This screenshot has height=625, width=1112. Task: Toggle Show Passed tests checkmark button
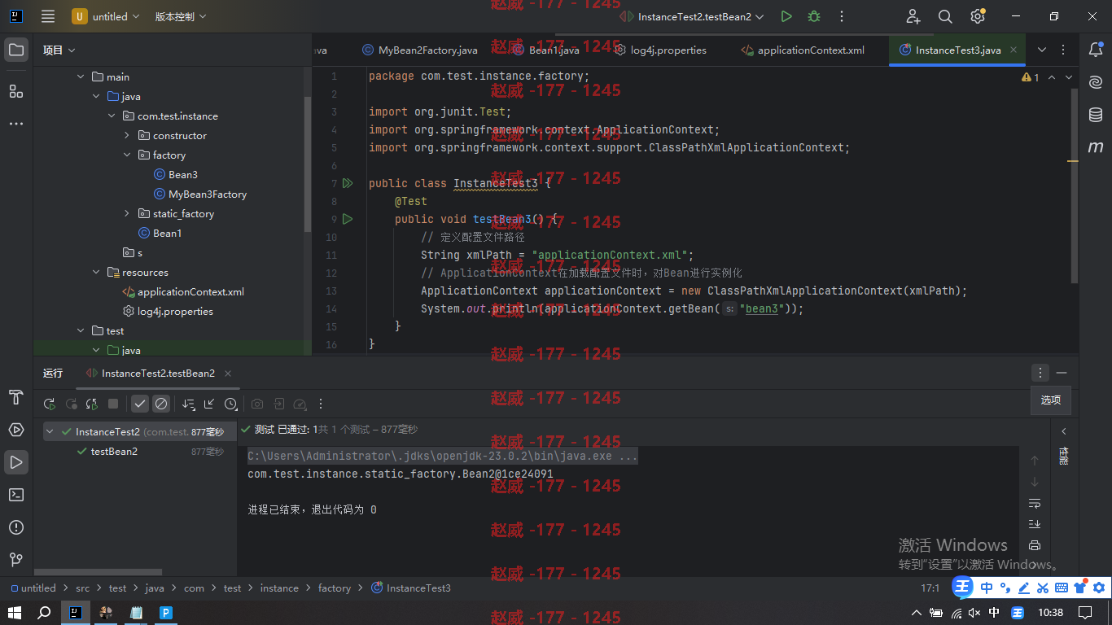pyautogui.click(x=140, y=404)
